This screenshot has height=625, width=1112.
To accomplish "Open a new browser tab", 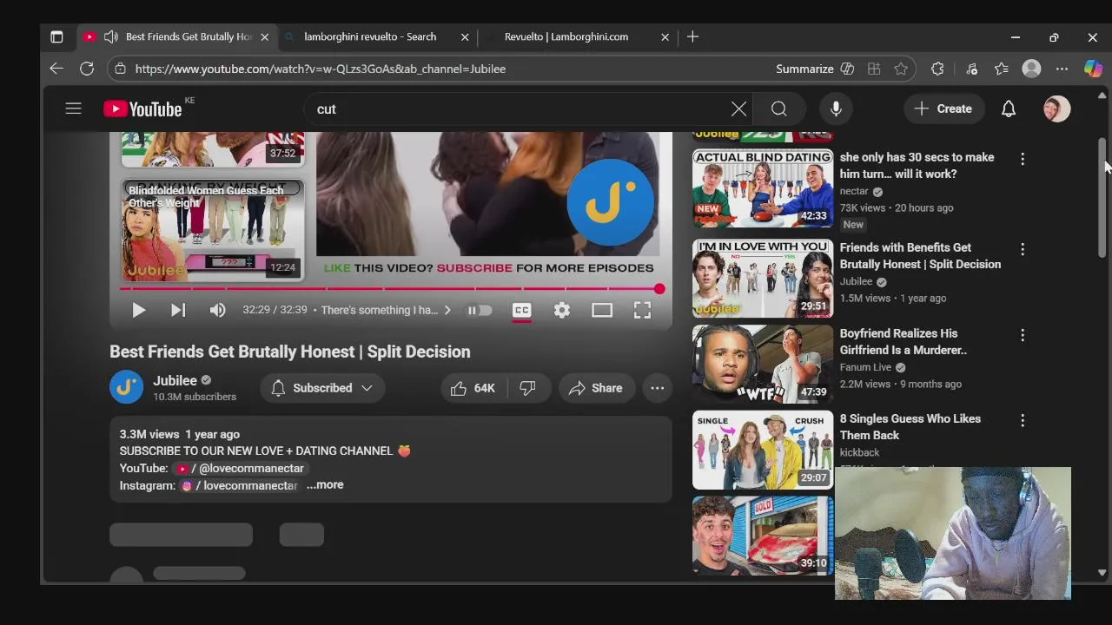I will coord(692,36).
